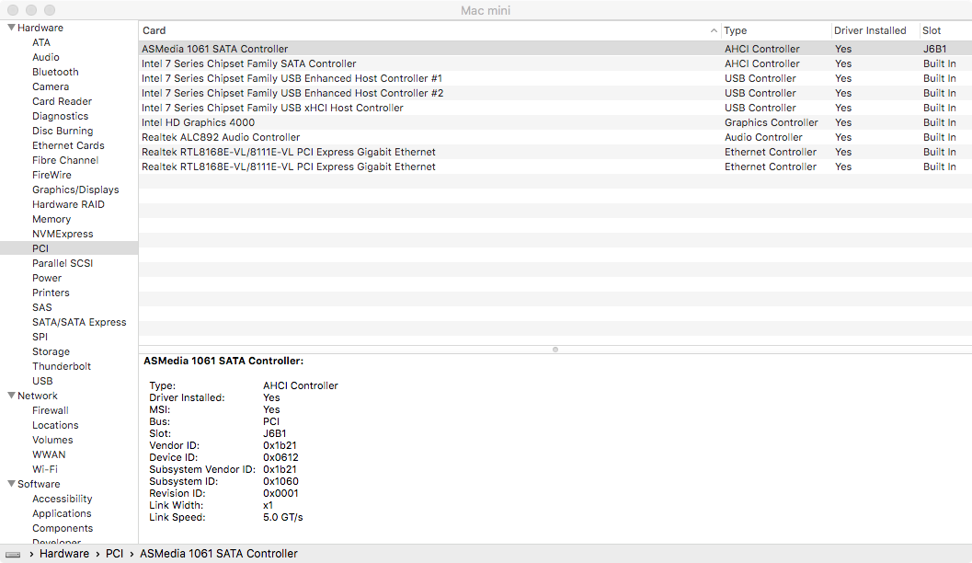
Task: Open Card Reader sidebar entry
Action: (62, 101)
